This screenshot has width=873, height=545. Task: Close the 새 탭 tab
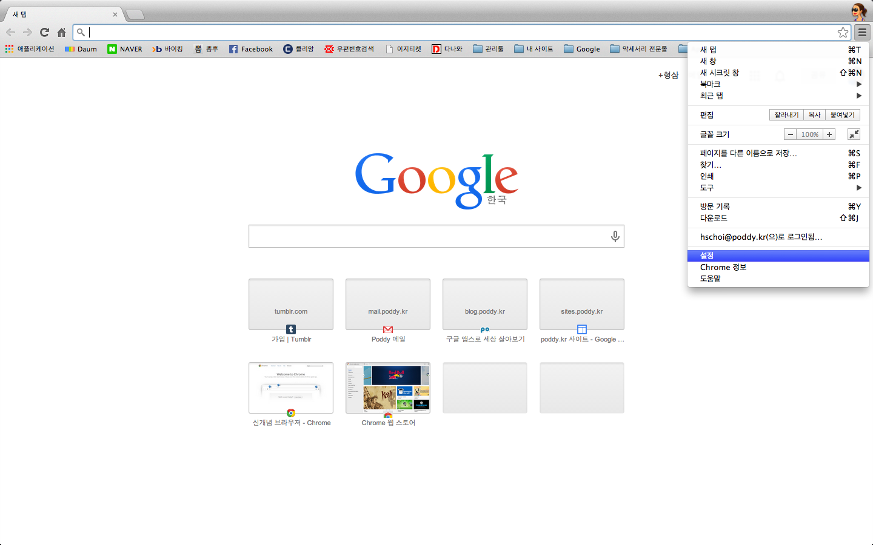coord(115,15)
